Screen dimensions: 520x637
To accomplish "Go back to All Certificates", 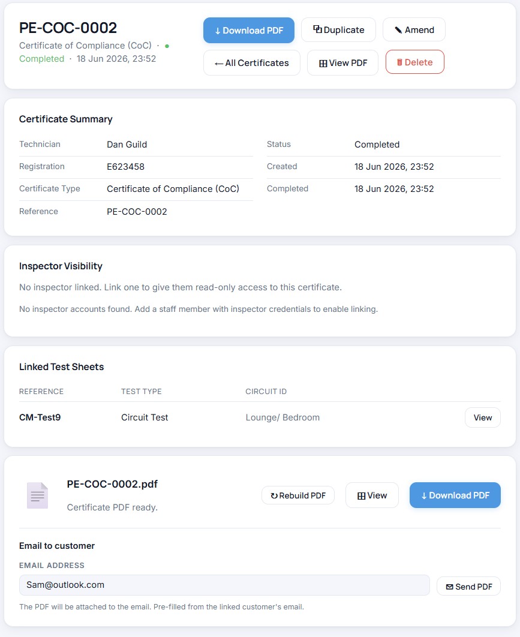I will (252, 62).
